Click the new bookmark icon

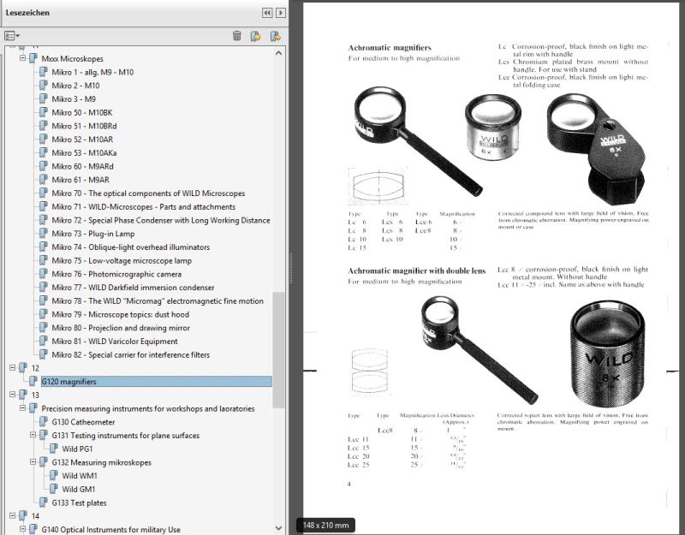coord(255,36)
